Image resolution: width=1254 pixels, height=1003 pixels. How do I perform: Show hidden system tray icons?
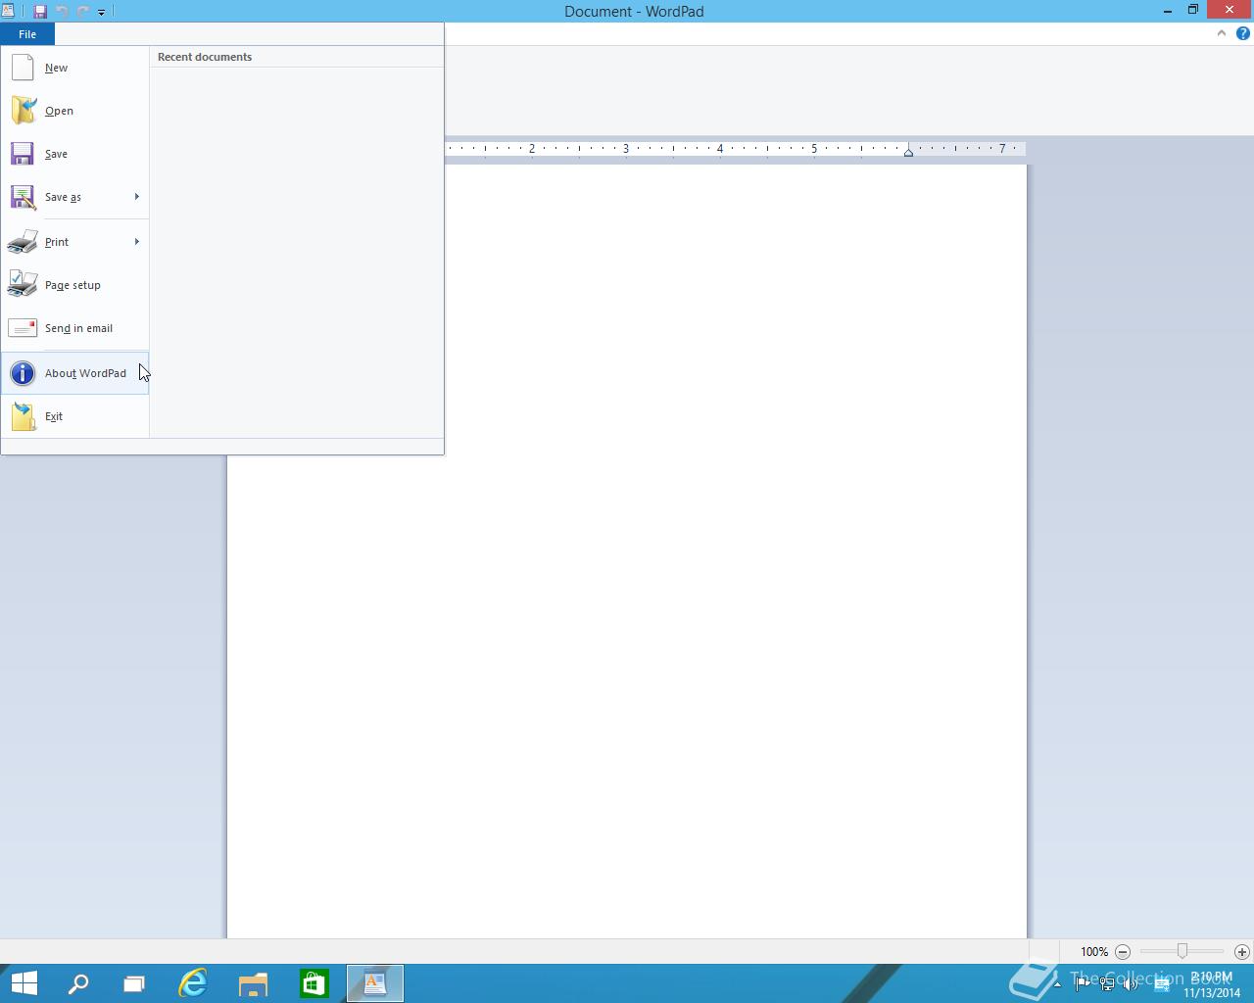(1057, 984)
